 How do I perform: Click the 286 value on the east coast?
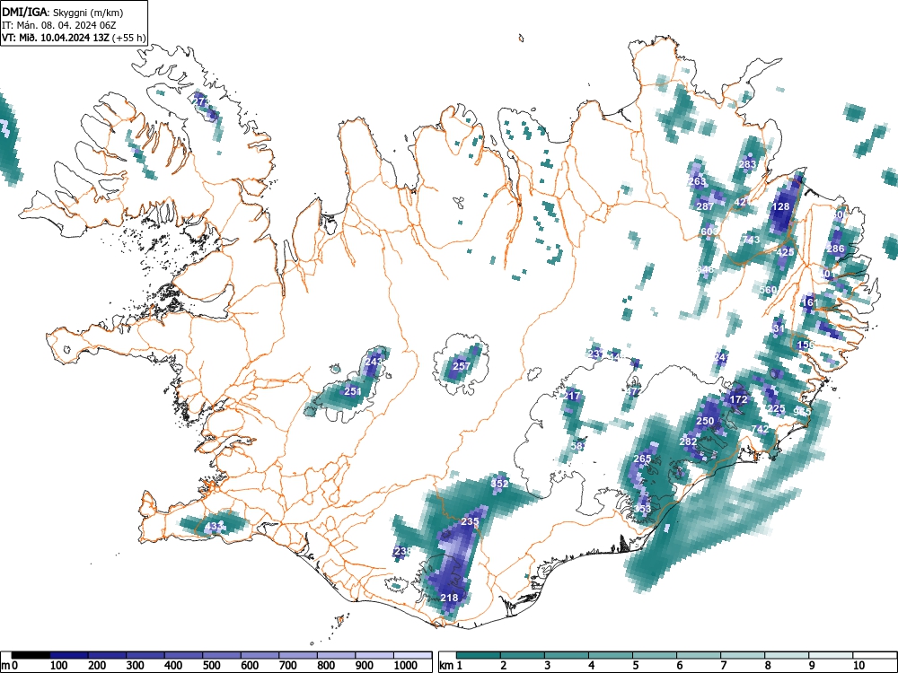[835, 249]
